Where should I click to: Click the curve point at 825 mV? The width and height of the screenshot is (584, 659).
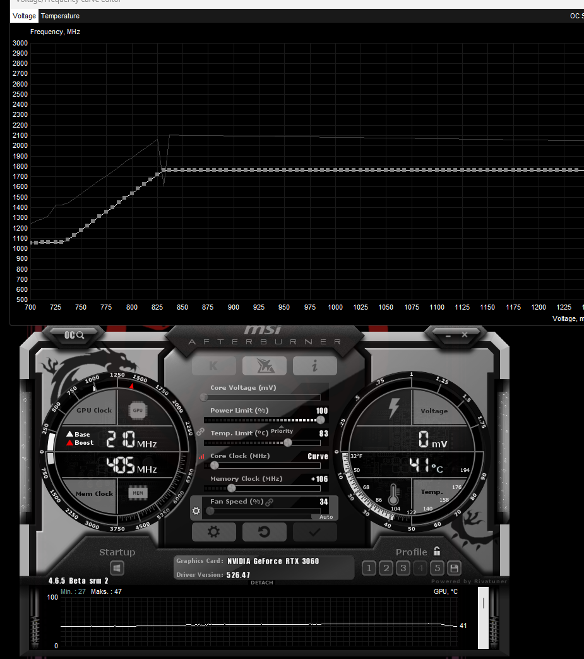point(158,174)
